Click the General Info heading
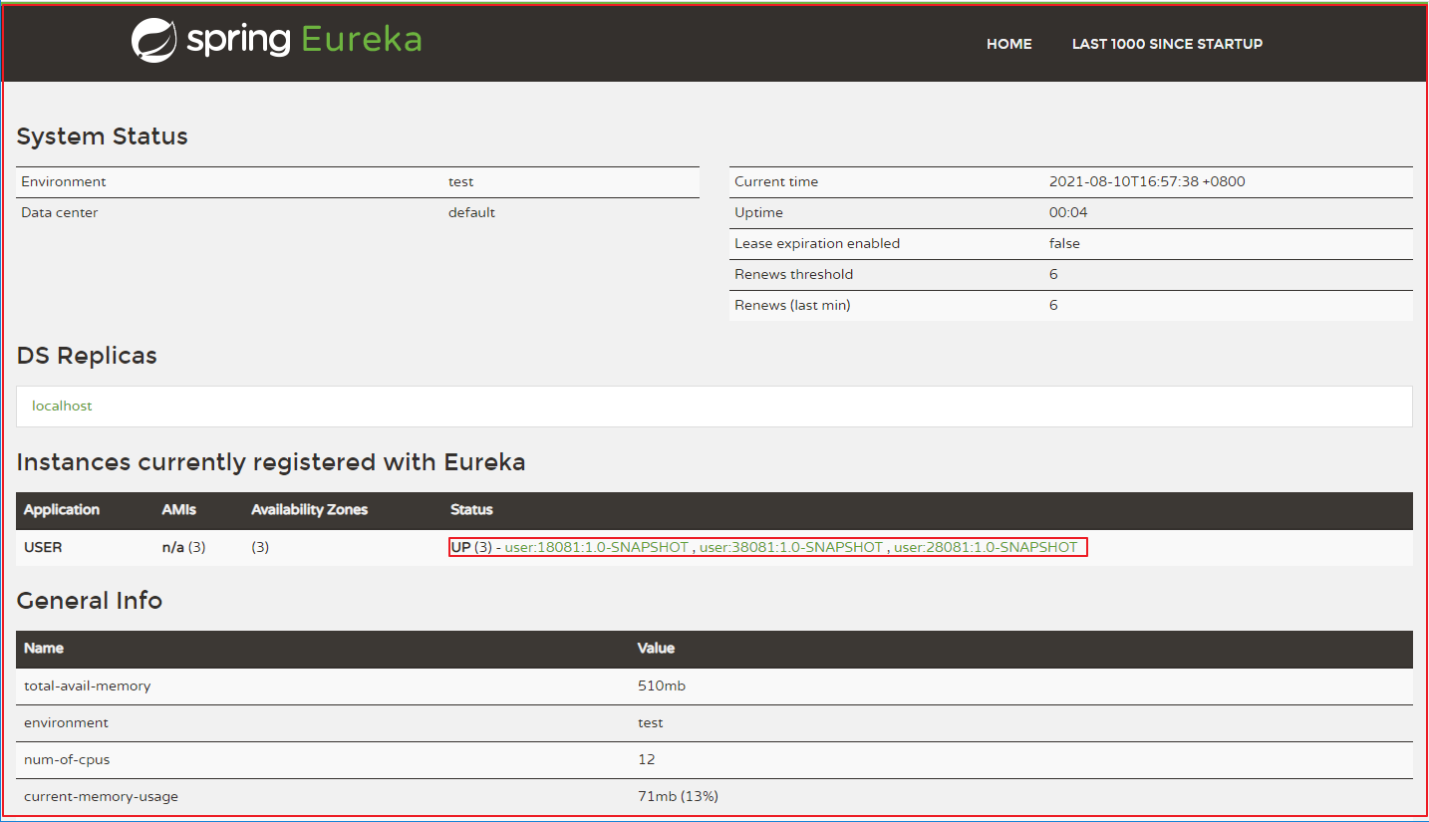The image size is (1429, 822). point(90,601)
